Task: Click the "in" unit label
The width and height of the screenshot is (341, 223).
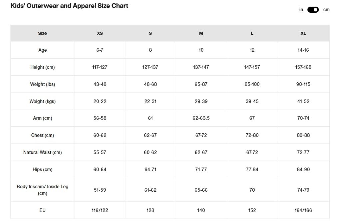Action: click(301, 10)
